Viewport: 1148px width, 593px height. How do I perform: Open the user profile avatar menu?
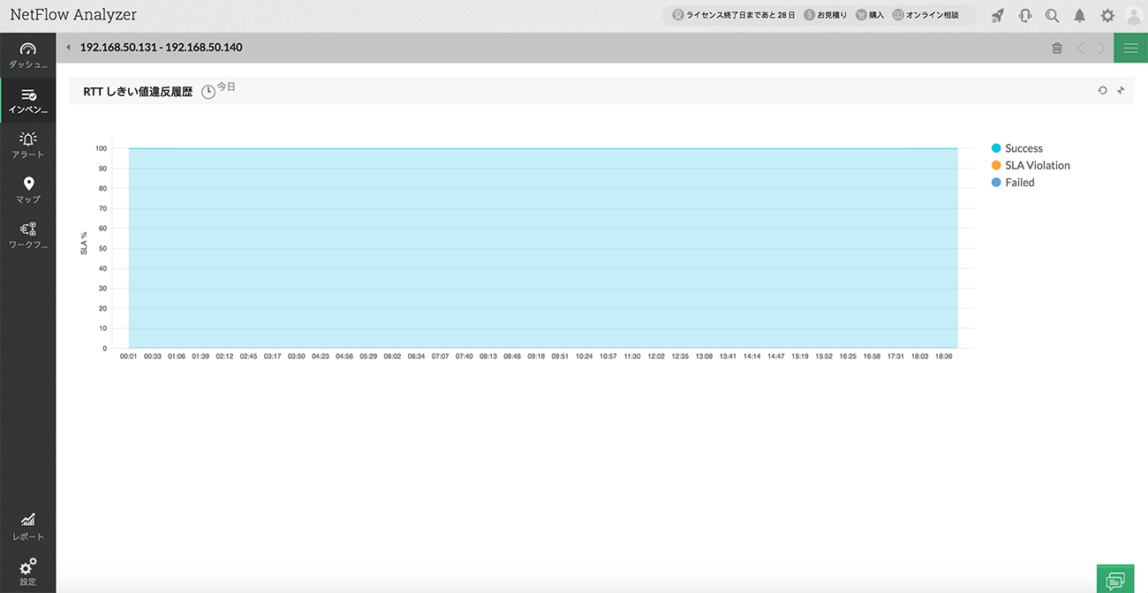click(1133, 16)
